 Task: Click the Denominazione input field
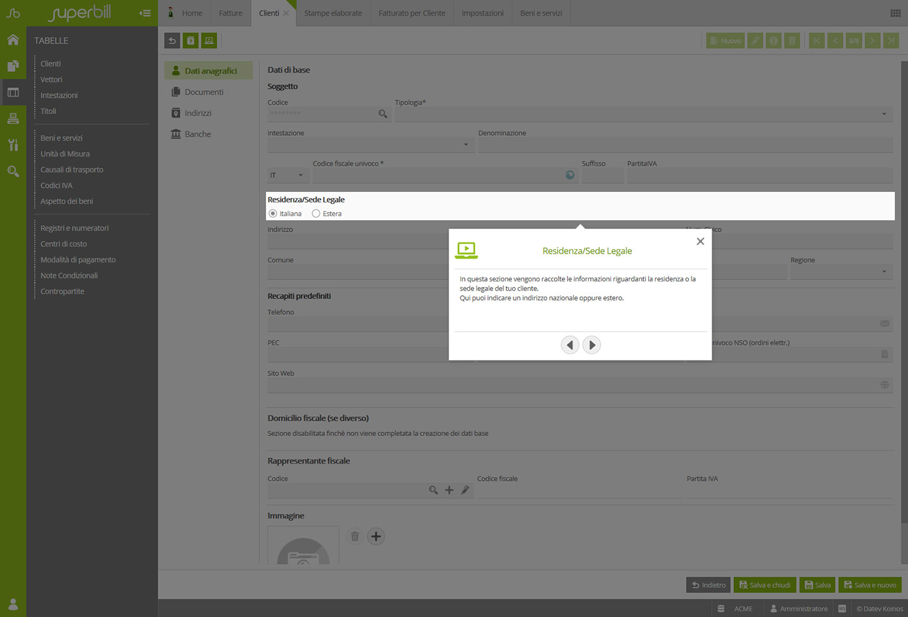coord(685,145)
